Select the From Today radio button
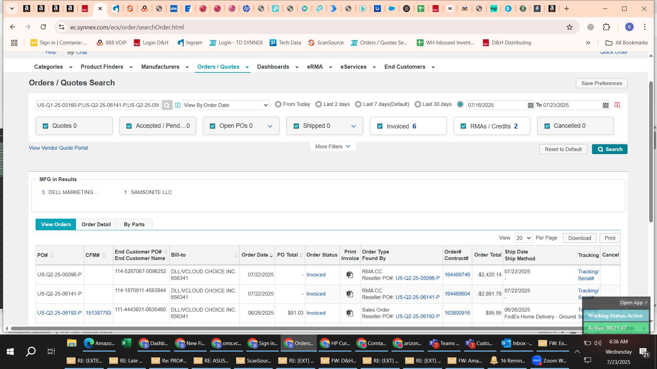657x369 pixels. (x=278, y=104)
